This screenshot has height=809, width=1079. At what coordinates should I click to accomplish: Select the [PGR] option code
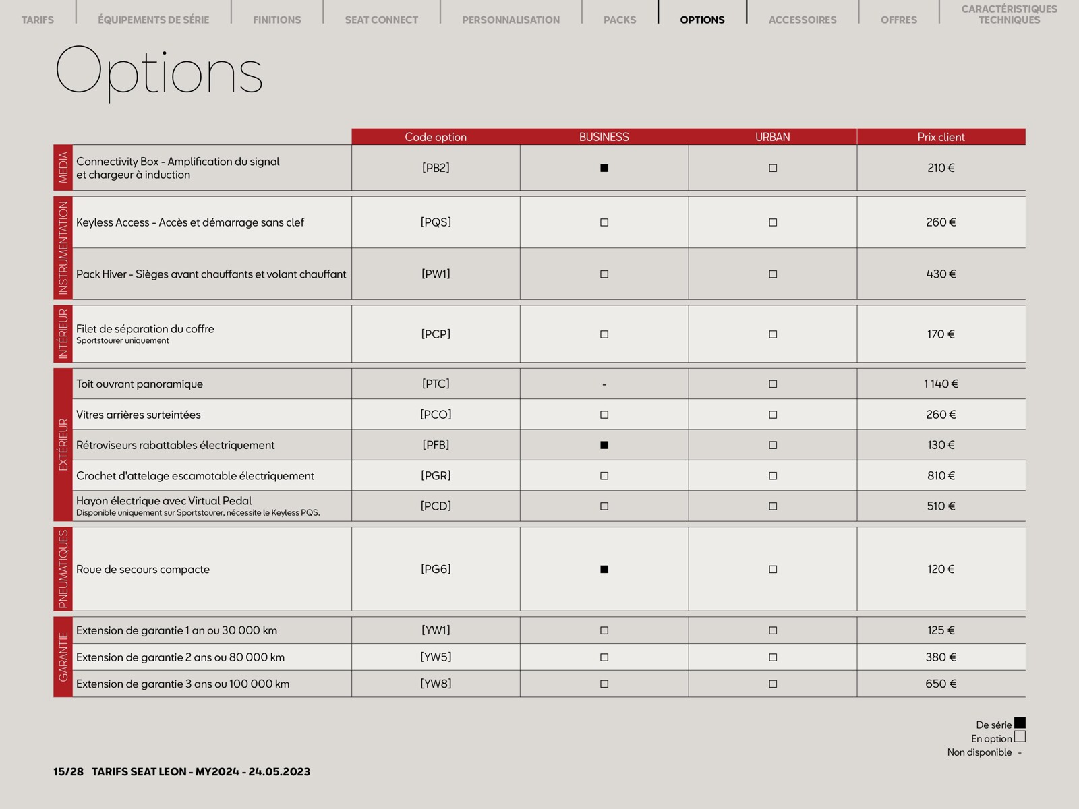coord(436,476)
